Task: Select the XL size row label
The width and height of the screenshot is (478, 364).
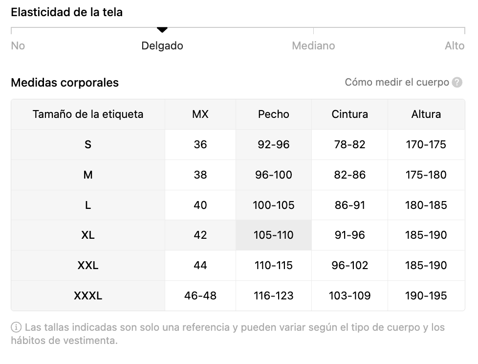Action: (x=88, y=235)
